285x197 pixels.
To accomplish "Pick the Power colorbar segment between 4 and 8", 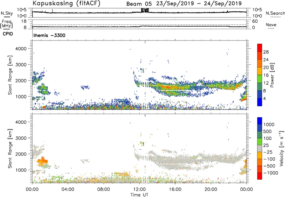I will point(260,95).
